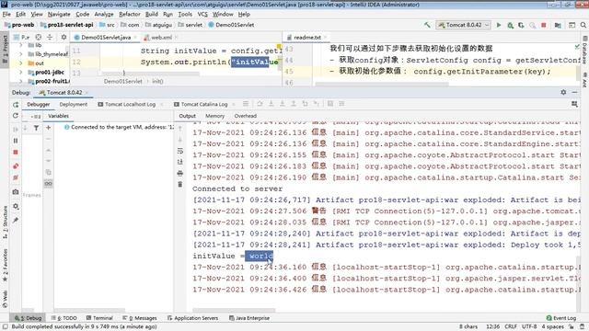Click UTF-8 encoding in status bar
Image resolution: width=589 pixels, height=331 pixels.
click(x=529, y=326)
